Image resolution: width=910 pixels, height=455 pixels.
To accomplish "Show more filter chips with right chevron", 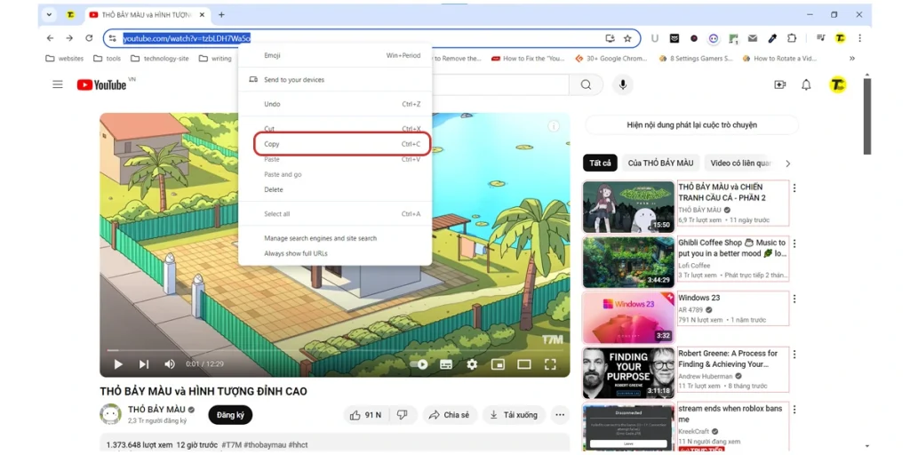I will tap(787, 164).
